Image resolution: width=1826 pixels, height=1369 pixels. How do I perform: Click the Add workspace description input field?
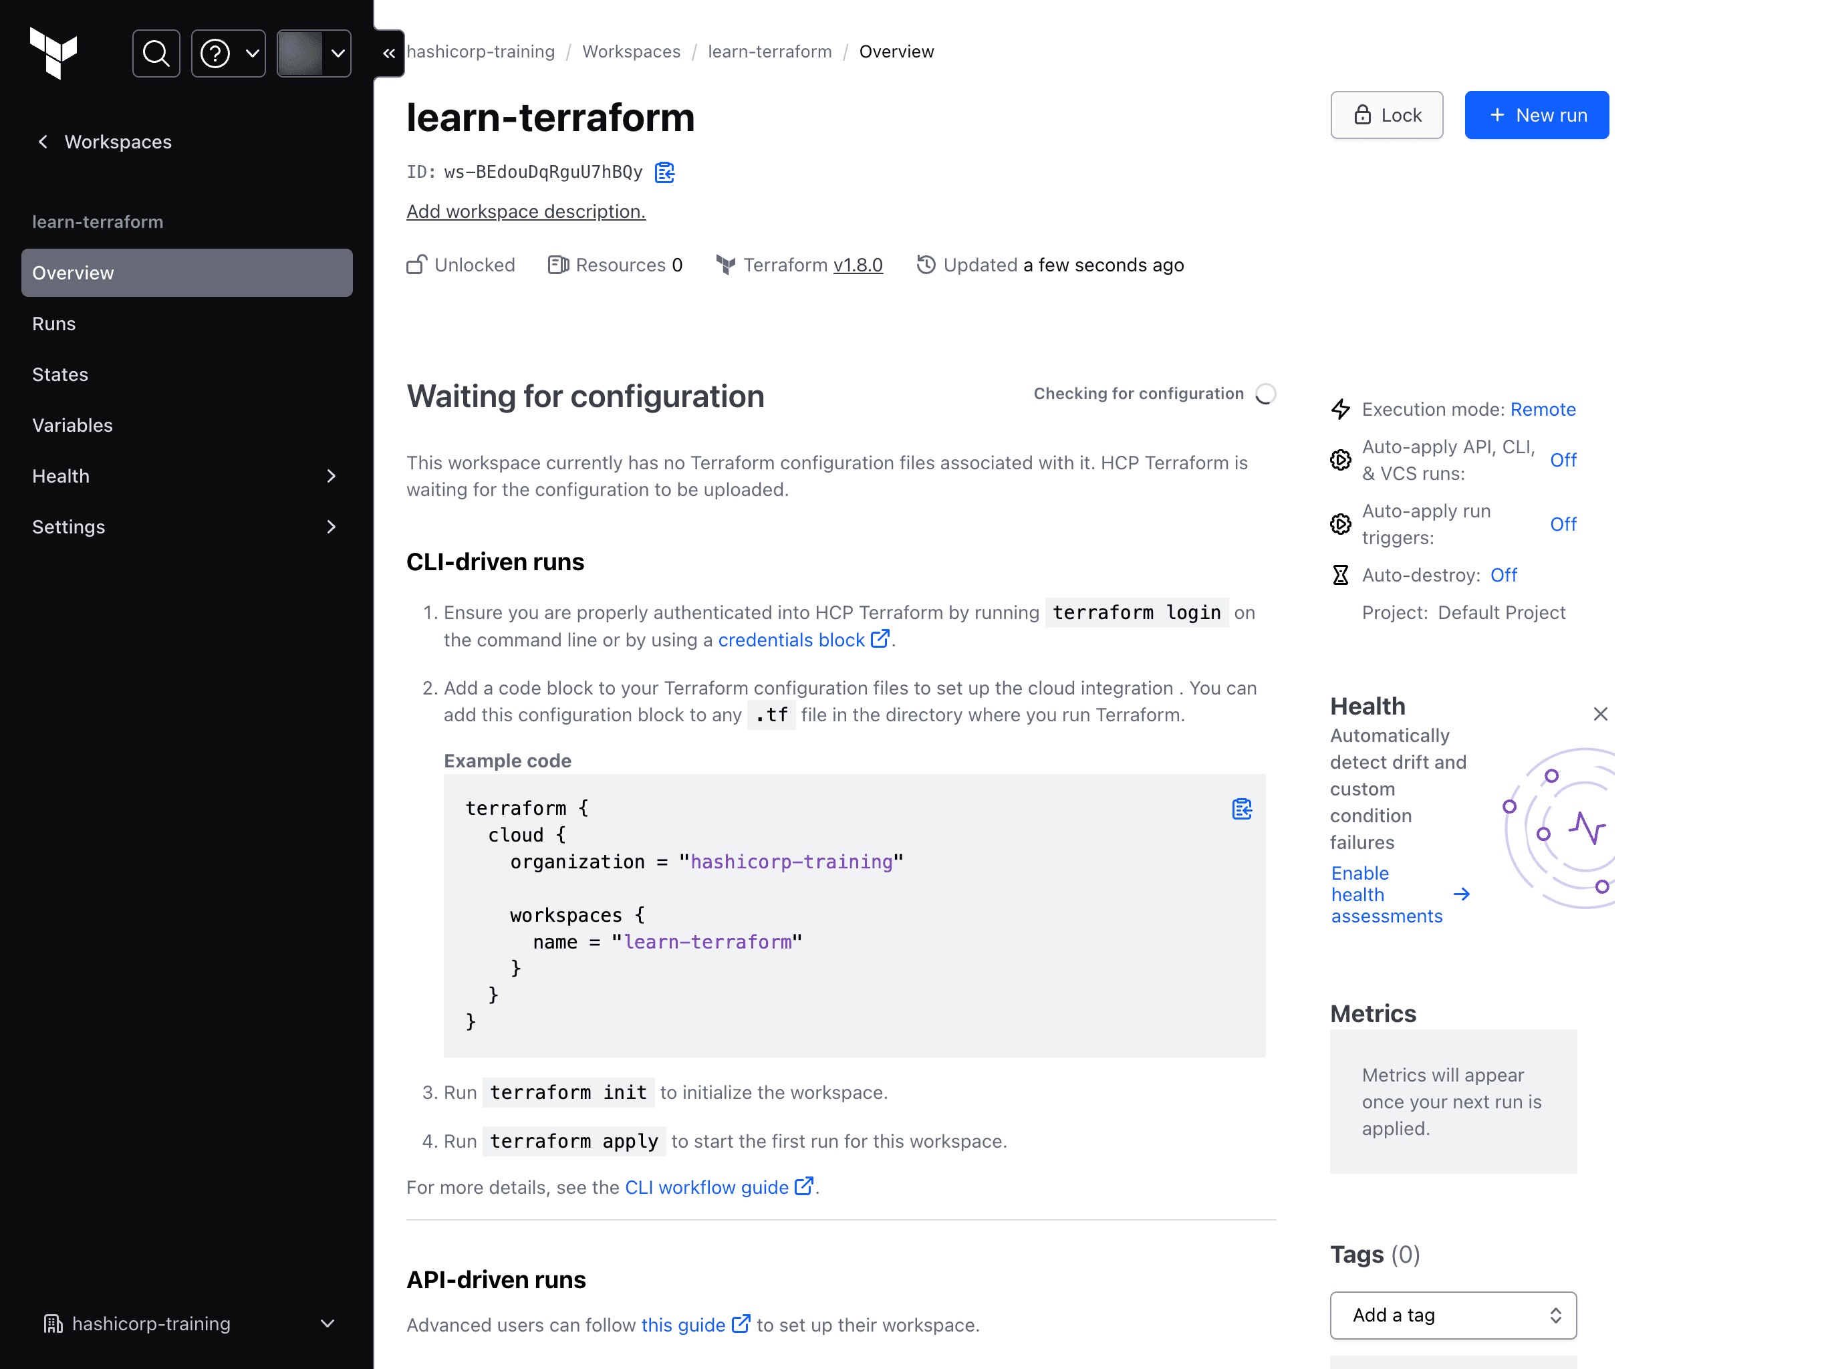[525, 211]
